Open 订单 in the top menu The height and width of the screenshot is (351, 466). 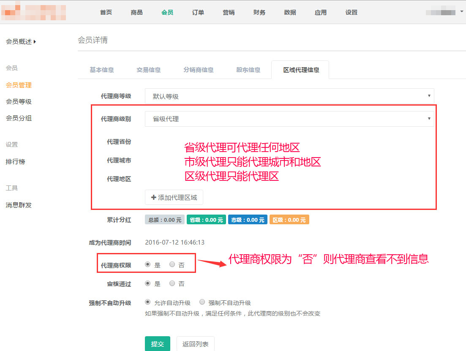pyautogui.click(x=198, y=12)
